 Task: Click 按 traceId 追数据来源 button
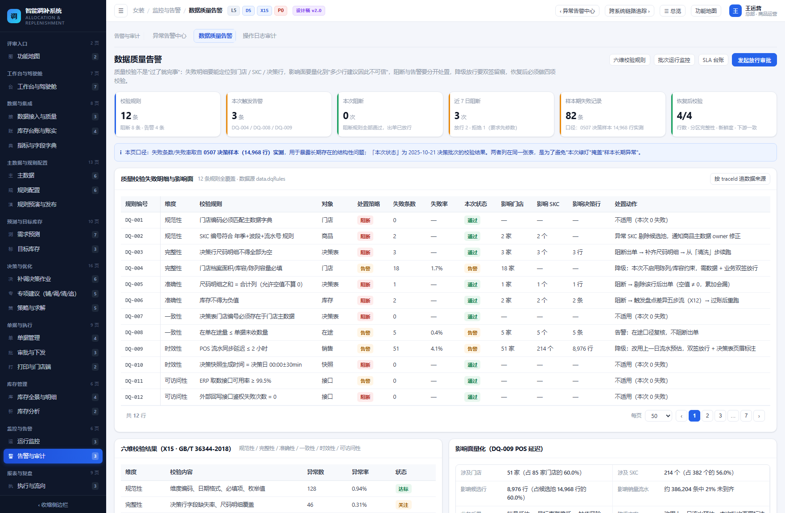740,179
